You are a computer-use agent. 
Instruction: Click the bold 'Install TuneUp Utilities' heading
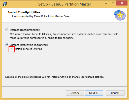[24, 12]
